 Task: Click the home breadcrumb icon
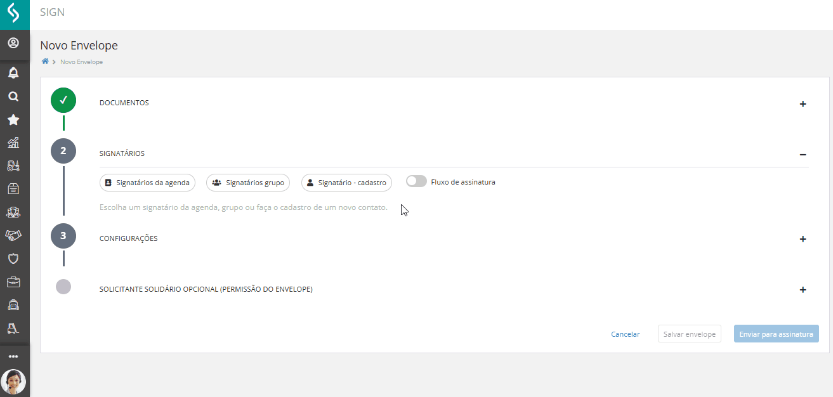pos(45,62)
